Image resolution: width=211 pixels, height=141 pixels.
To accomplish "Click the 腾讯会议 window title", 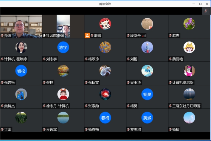I will point(105,4).
